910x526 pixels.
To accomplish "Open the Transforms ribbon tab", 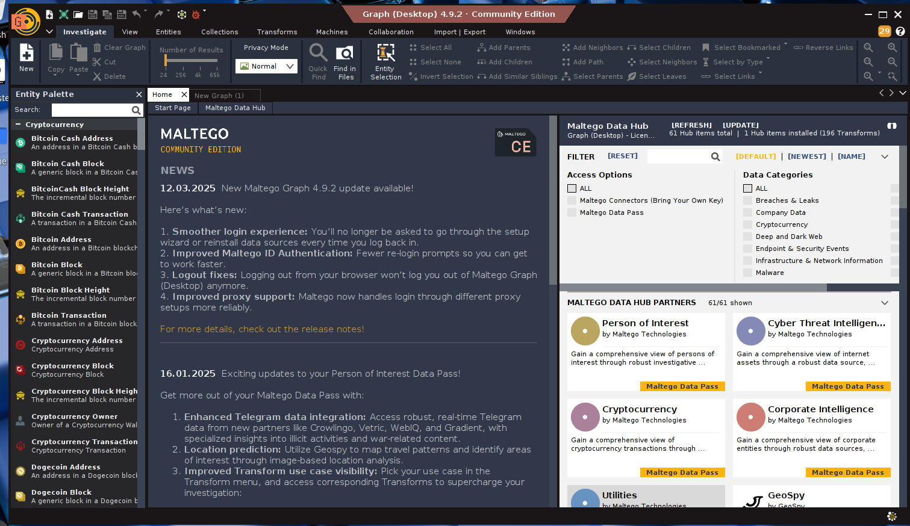I will [277, 32].
